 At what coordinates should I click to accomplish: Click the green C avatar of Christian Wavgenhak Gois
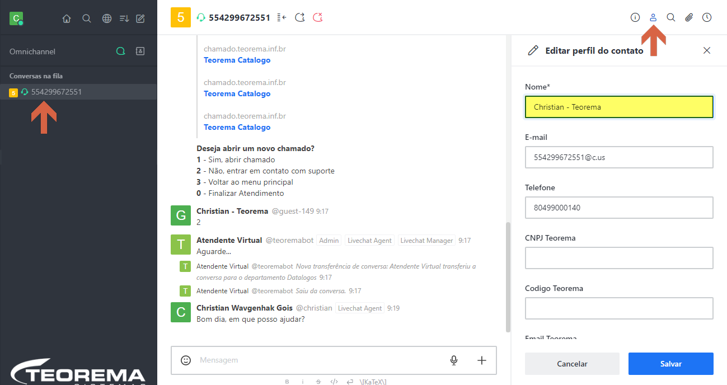[x=181, y=312]
